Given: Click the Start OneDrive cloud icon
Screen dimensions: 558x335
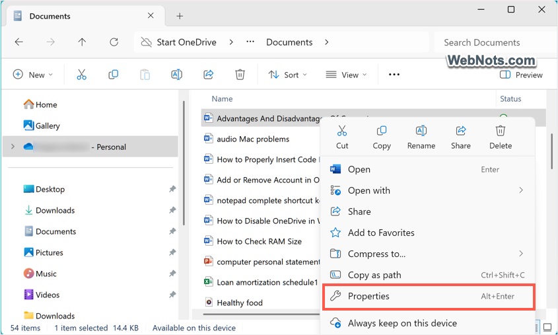Looking at the screenshot, I should (146, 42).
